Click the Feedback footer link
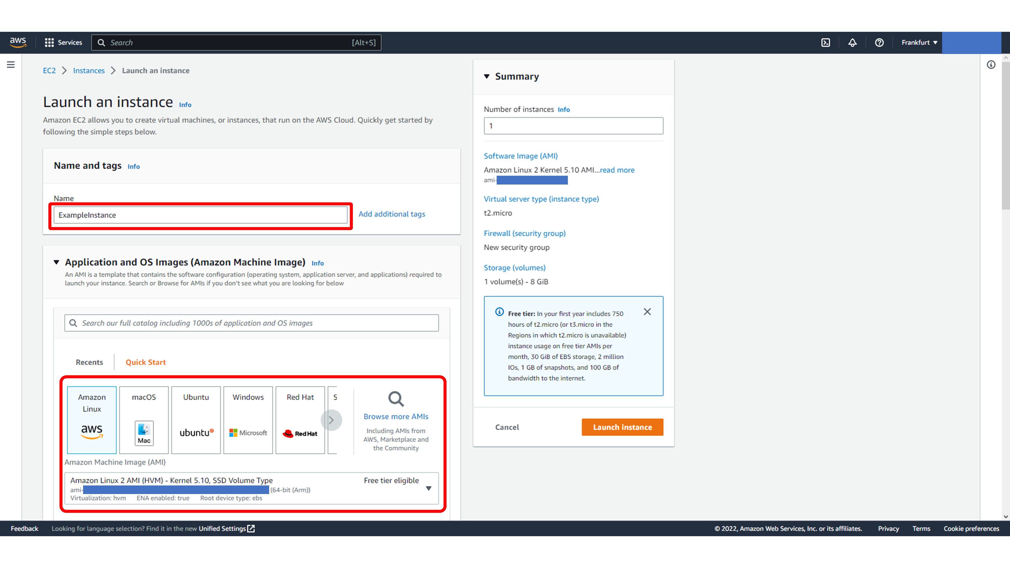This screenshot has width=1010, height=568. point(24,528)
